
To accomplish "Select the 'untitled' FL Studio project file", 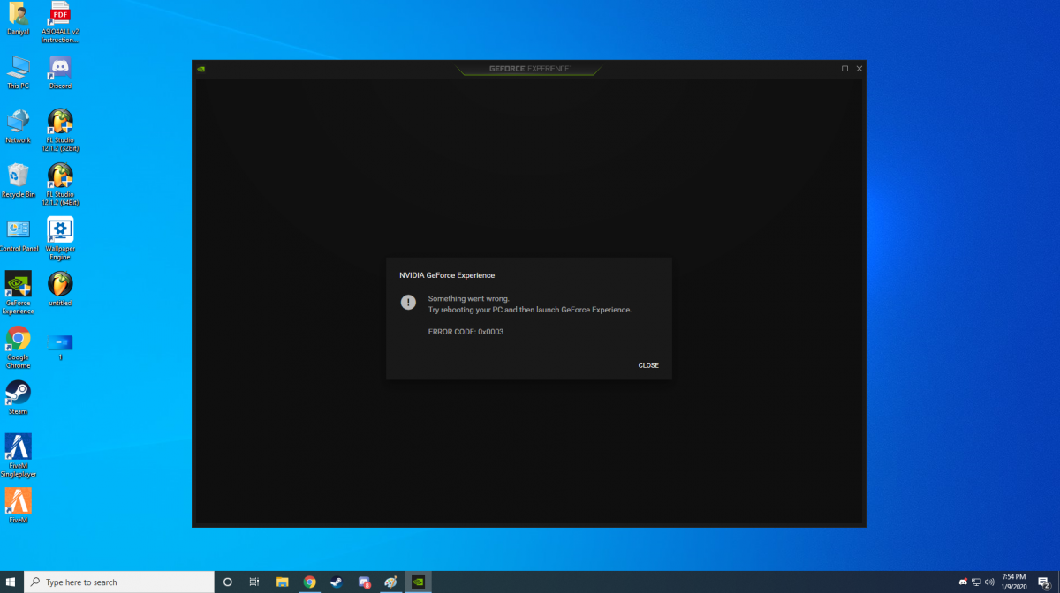I will pos(60,289).
